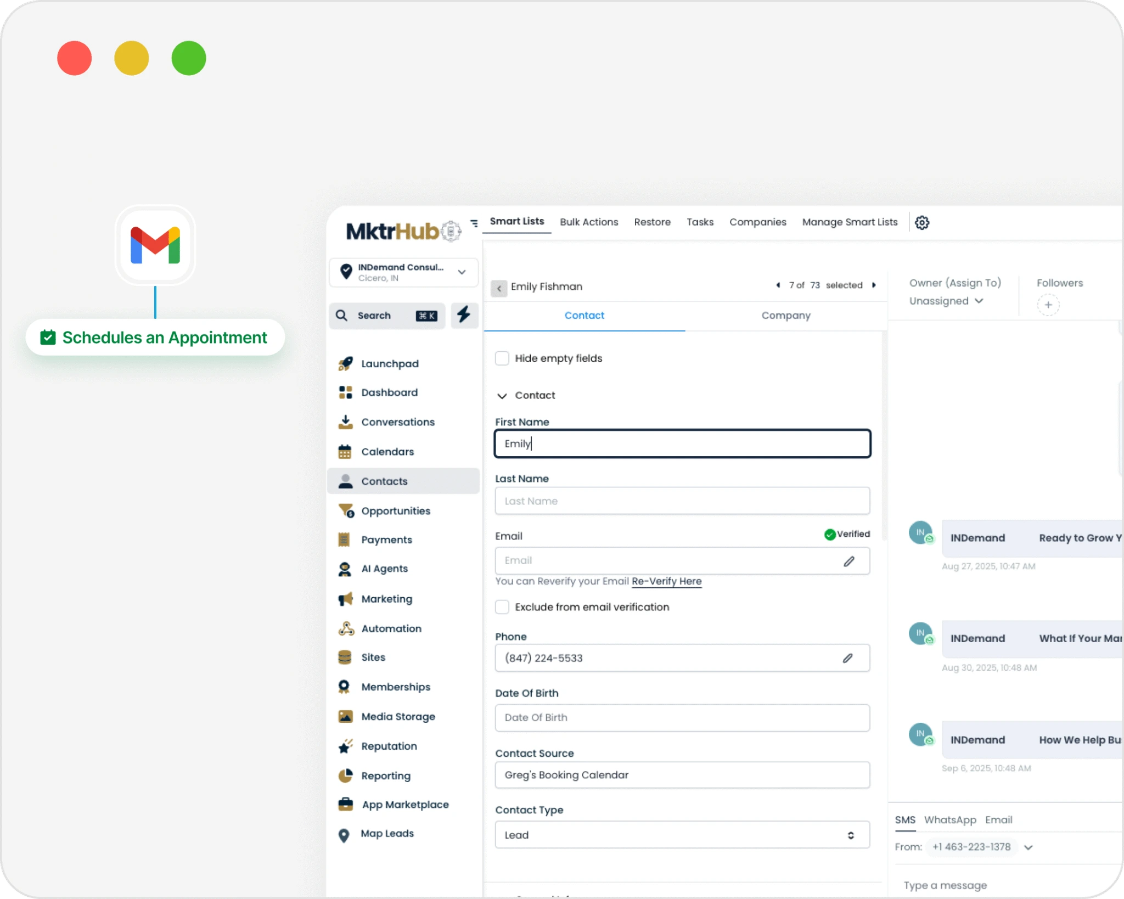Viewport: 1124px width, 899px height.
Task: Click the Contact Source field
Action: point(682,775)
